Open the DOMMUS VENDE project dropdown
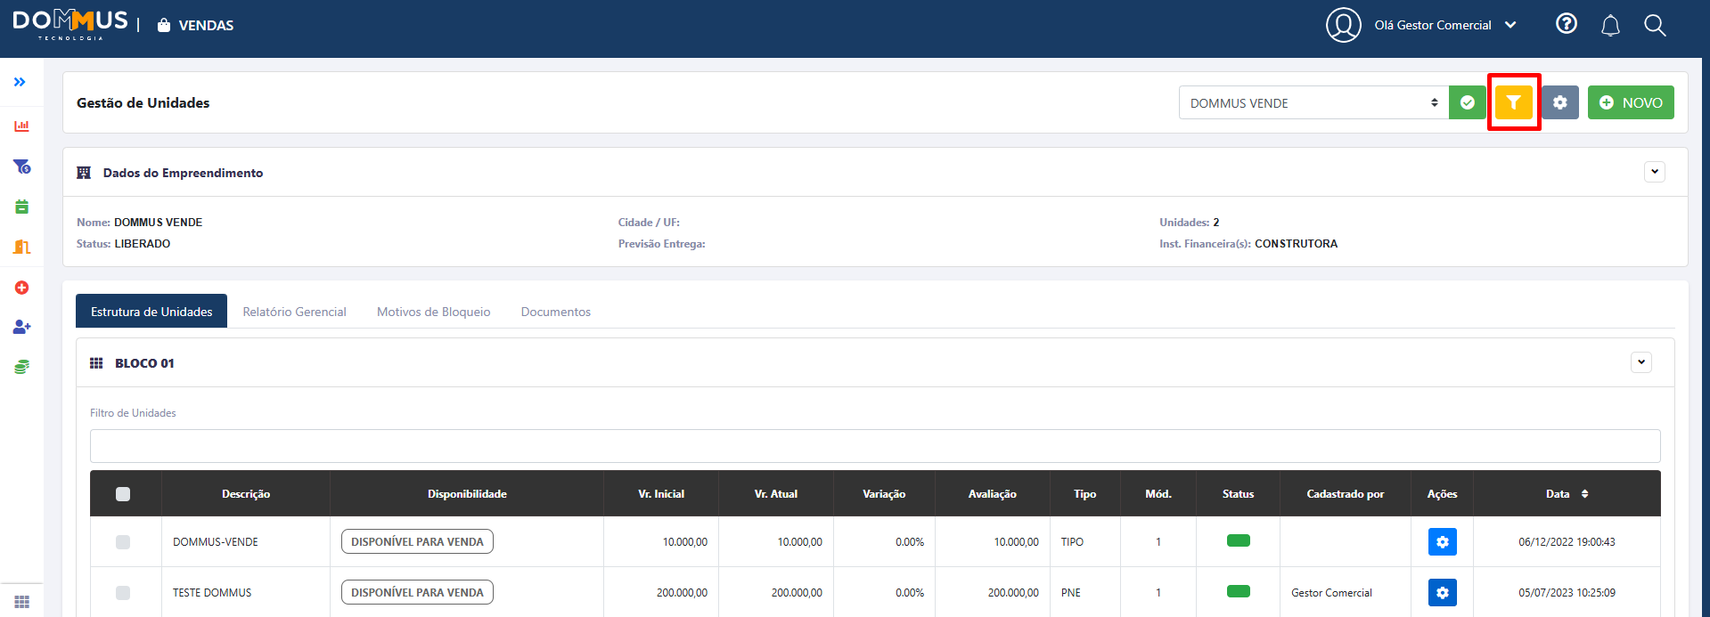The height and width of the screenshot is (617, 1710). coord(1313,102)
